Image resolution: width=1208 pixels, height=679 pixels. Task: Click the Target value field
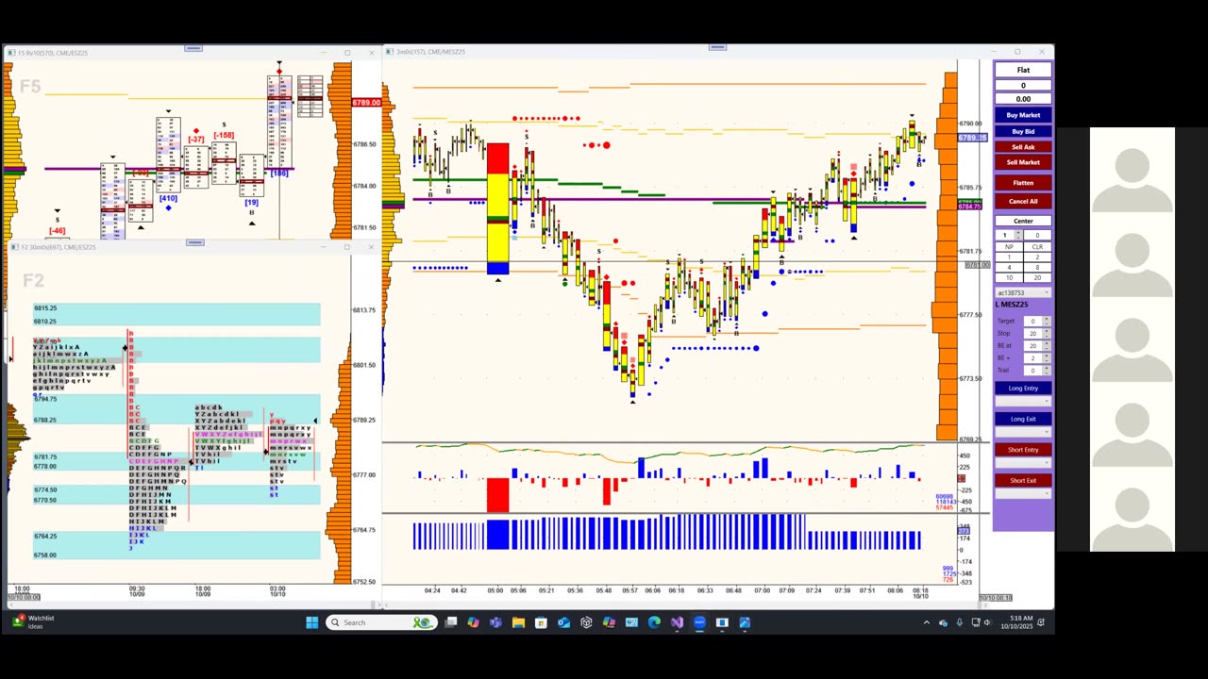click(x=1032, y=322)
